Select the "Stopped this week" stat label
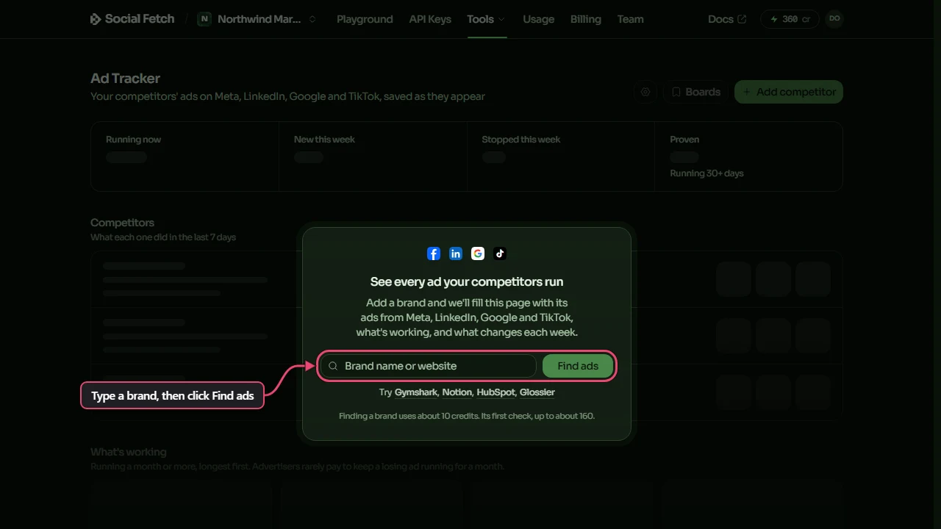Image resolution: width=941 pixels, height=529 pixels. click(x=521, y=140)
